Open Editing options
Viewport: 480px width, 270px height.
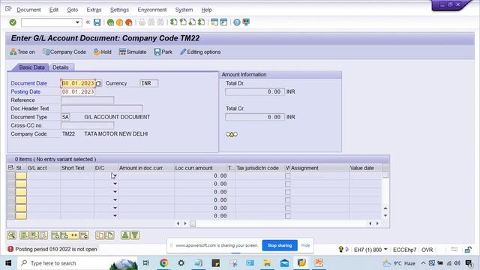200,52
